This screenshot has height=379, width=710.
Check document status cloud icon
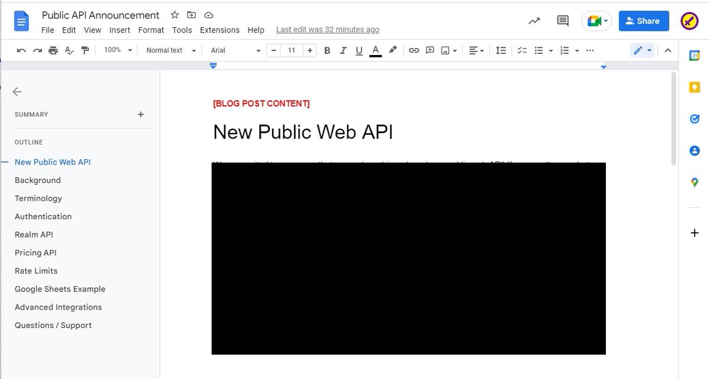tap(208, 15)
